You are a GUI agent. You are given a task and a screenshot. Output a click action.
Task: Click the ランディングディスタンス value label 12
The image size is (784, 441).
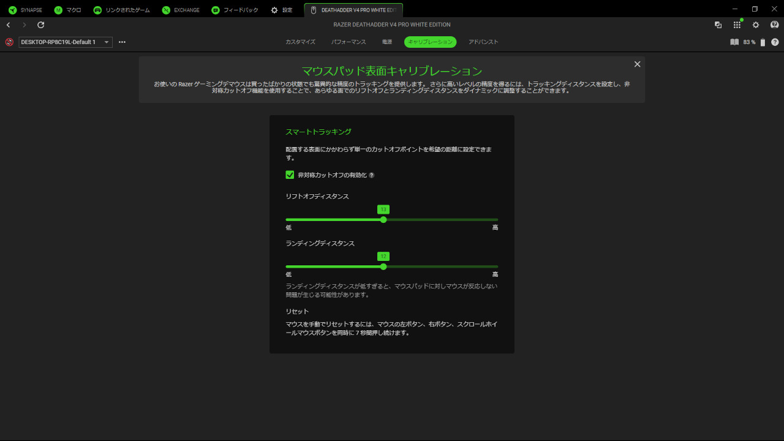pyautogui.click(x=383, y=257)
